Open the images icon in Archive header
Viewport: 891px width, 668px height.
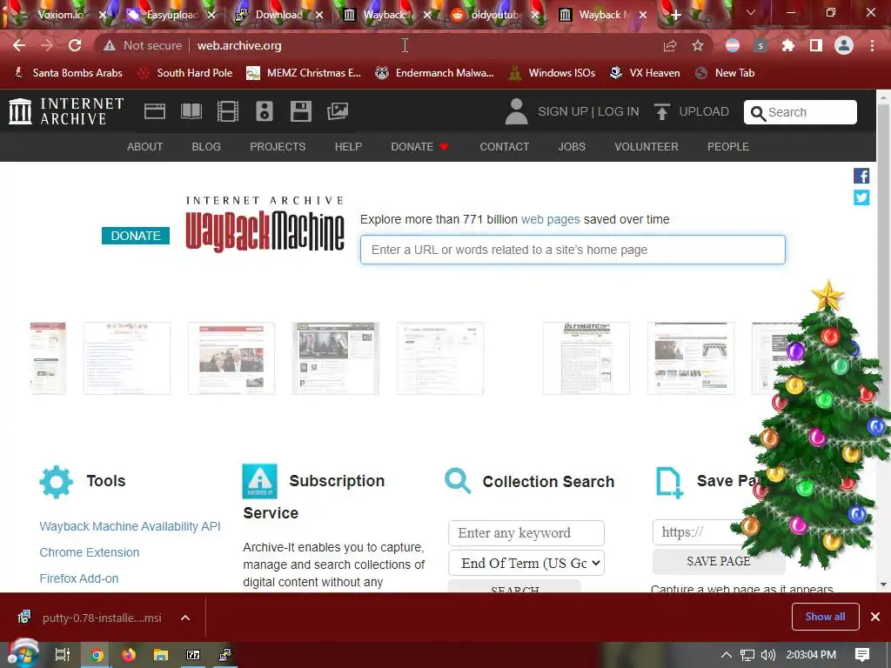tap(338, 111)
